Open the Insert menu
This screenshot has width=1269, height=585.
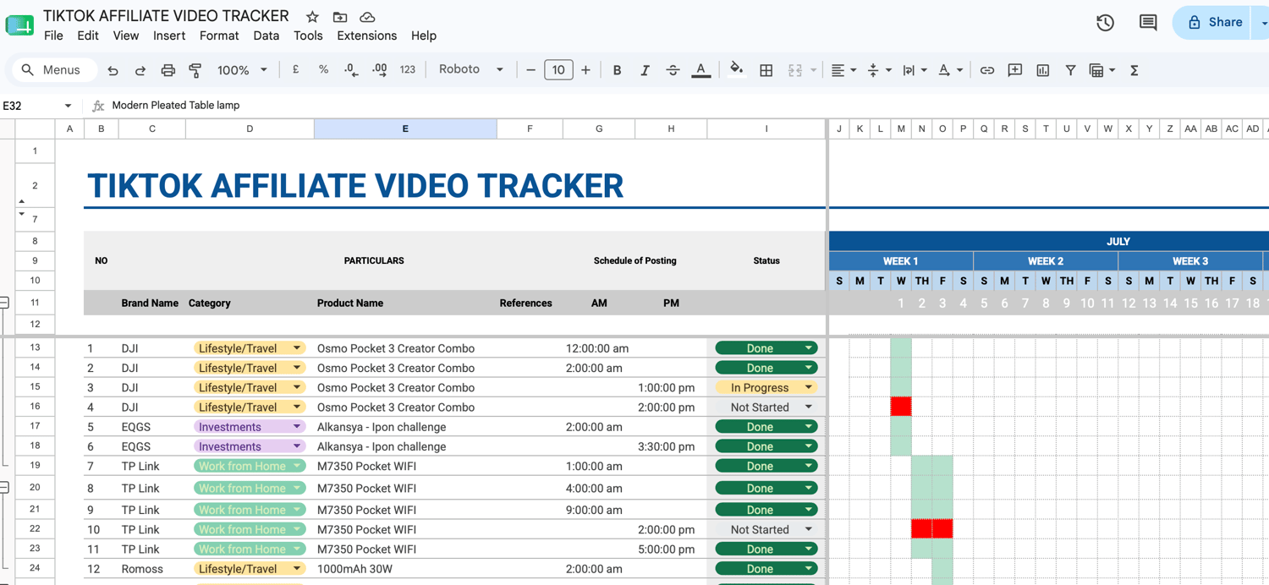[x=169, y=36]
